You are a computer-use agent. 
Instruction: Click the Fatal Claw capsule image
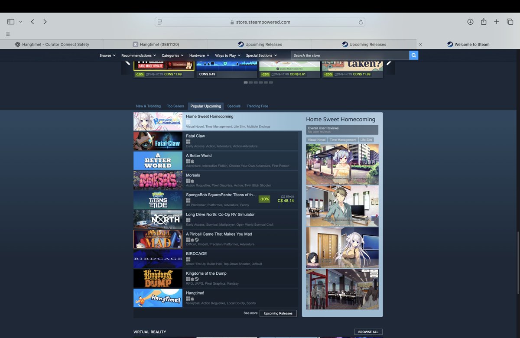(x=158, y=141)
